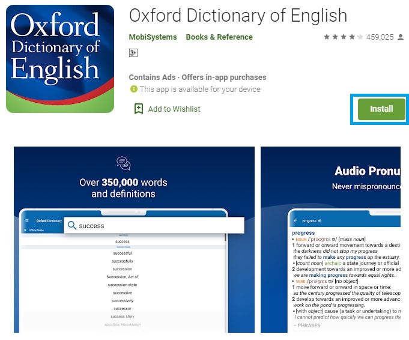Click the Oxford Dictionary of English app icon
This screenshot has width=409, height=340.
(60, 59)
